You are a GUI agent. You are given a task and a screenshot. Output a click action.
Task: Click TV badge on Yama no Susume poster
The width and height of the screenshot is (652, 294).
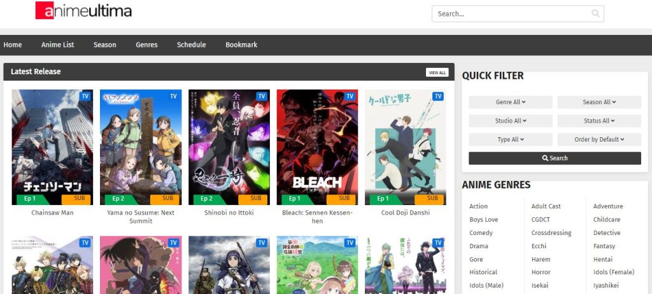(173, 97)
